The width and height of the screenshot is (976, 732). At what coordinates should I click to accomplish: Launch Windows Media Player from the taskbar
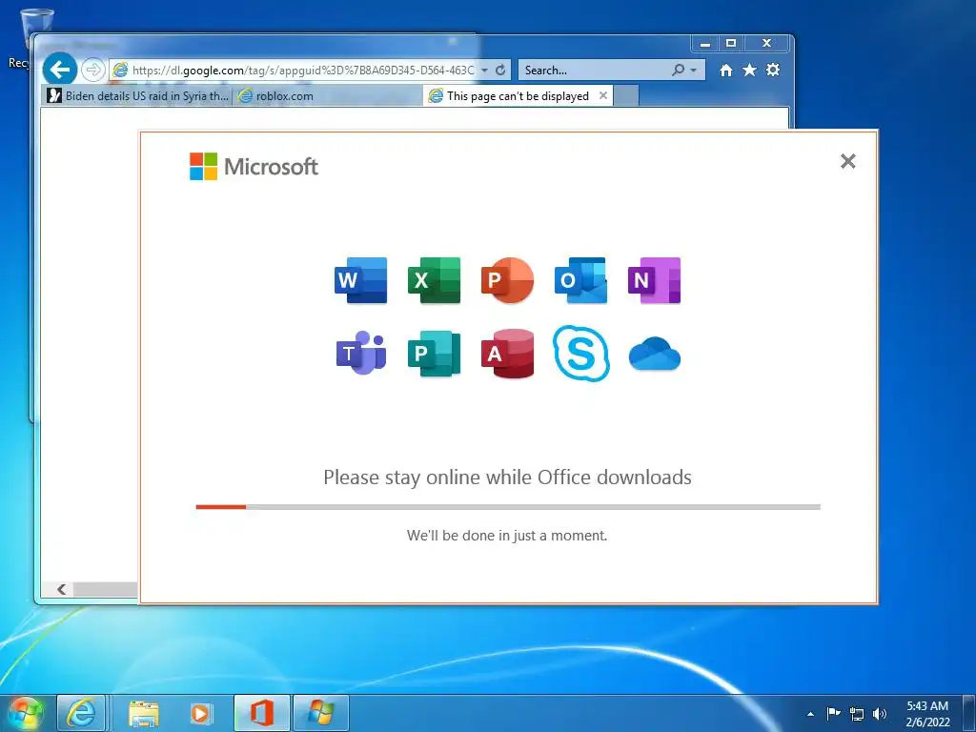click(x=200, y=713)
